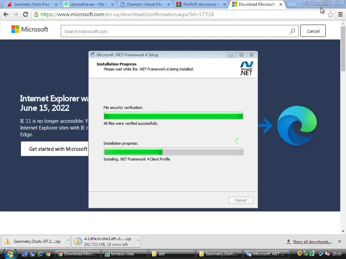The width and height of the screenshot is (346, 259).
Task: Bookmark this page with the star icon
Action: [330, 15]
